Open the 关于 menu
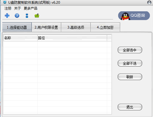This screenshot has height=117, width=153. [18, 8]
